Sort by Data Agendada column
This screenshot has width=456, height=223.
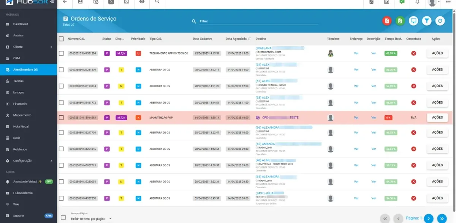pos(238,39)
